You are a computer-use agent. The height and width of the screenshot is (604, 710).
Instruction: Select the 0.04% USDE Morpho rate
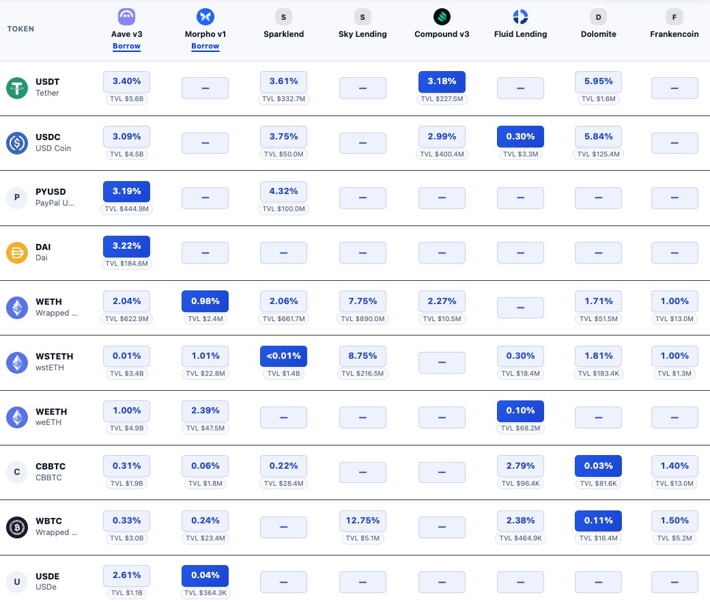point(205,575)
